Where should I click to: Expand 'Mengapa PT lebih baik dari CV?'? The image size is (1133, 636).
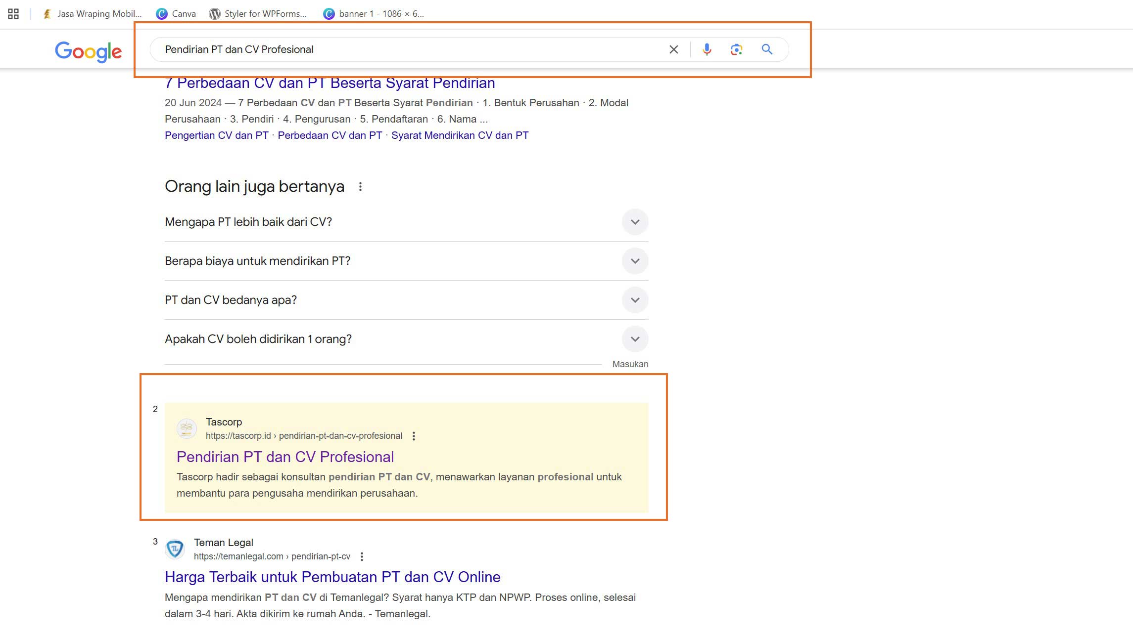click(406, 222)
